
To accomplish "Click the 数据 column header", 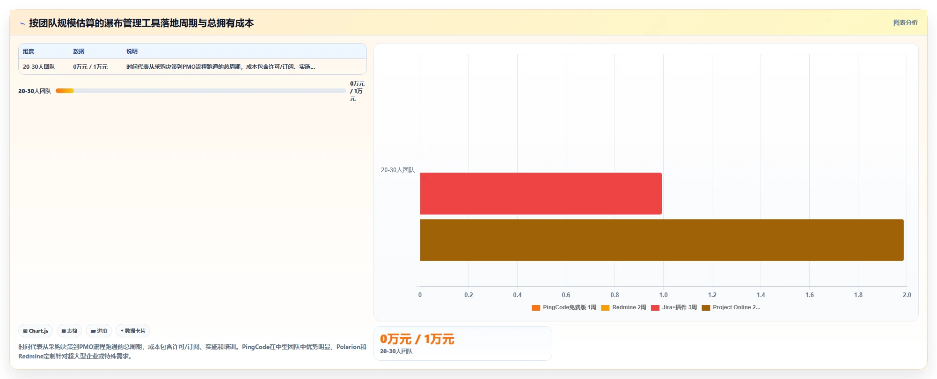I will click(x=79, y=51).
